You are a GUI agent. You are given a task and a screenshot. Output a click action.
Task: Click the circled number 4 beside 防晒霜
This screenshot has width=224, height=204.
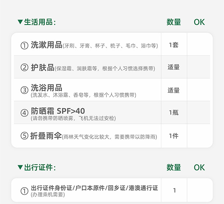(x=24, y=113)
